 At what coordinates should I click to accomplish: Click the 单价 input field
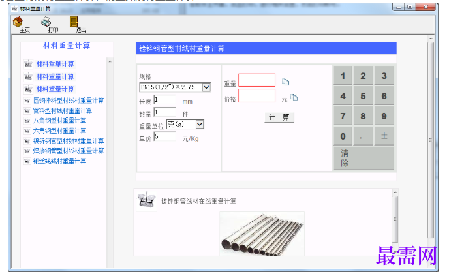[x=164, y=136]
